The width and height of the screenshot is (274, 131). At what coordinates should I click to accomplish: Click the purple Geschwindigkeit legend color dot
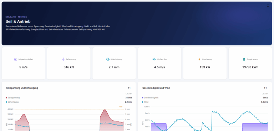143,98
